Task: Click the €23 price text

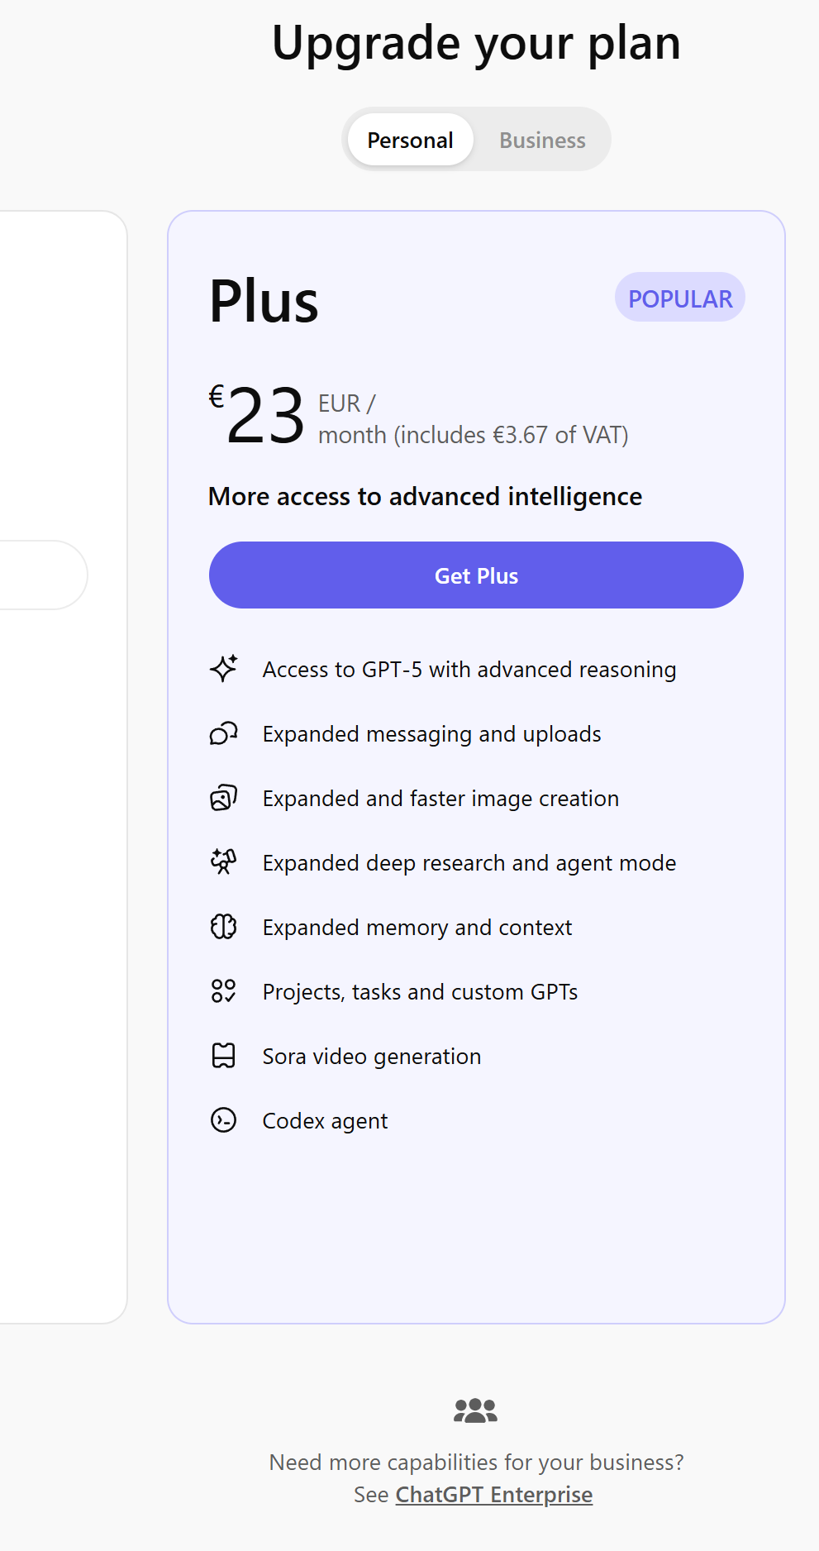Action: tap(258, 416)
